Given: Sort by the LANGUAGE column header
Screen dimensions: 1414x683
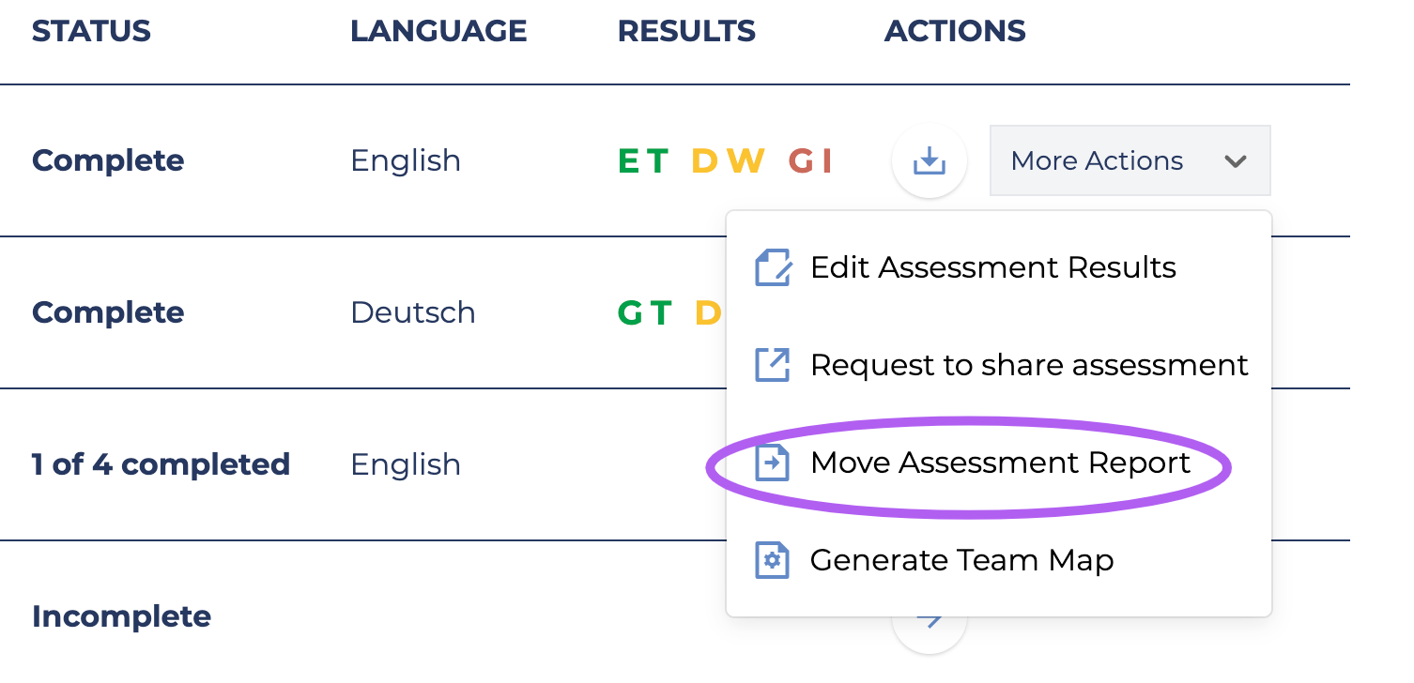Looking at the screenshot, I should point(438,31).
